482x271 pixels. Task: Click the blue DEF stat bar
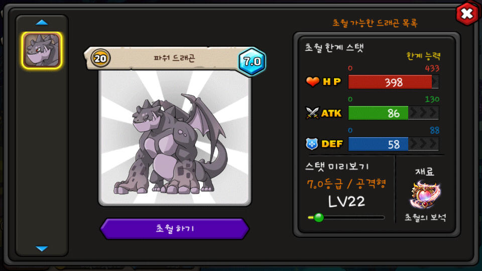394,144
